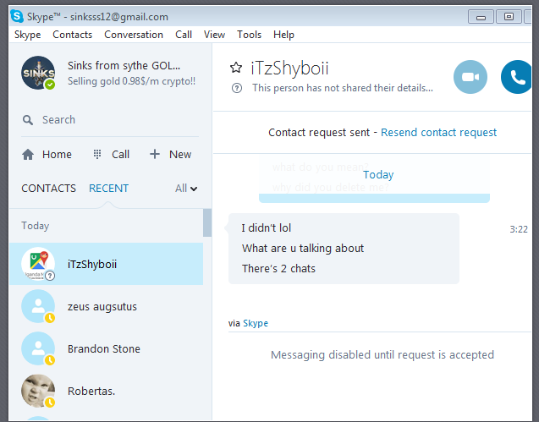Focus the Search input field
The height and width of the screenshot is (422, 539).
(110, 120)
